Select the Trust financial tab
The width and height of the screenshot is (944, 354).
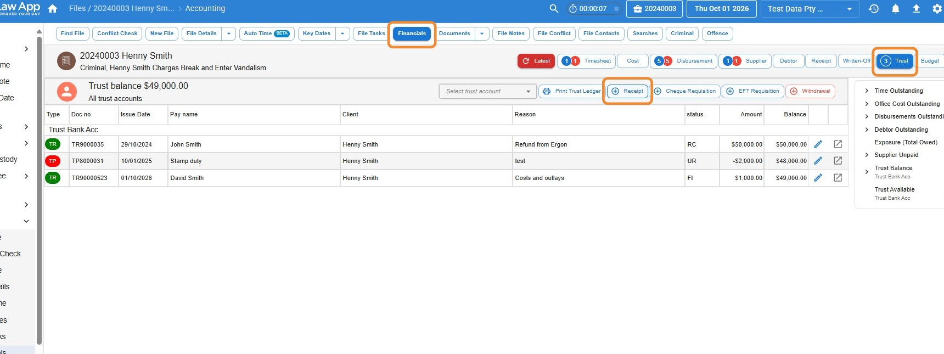(x=895, y=61)
